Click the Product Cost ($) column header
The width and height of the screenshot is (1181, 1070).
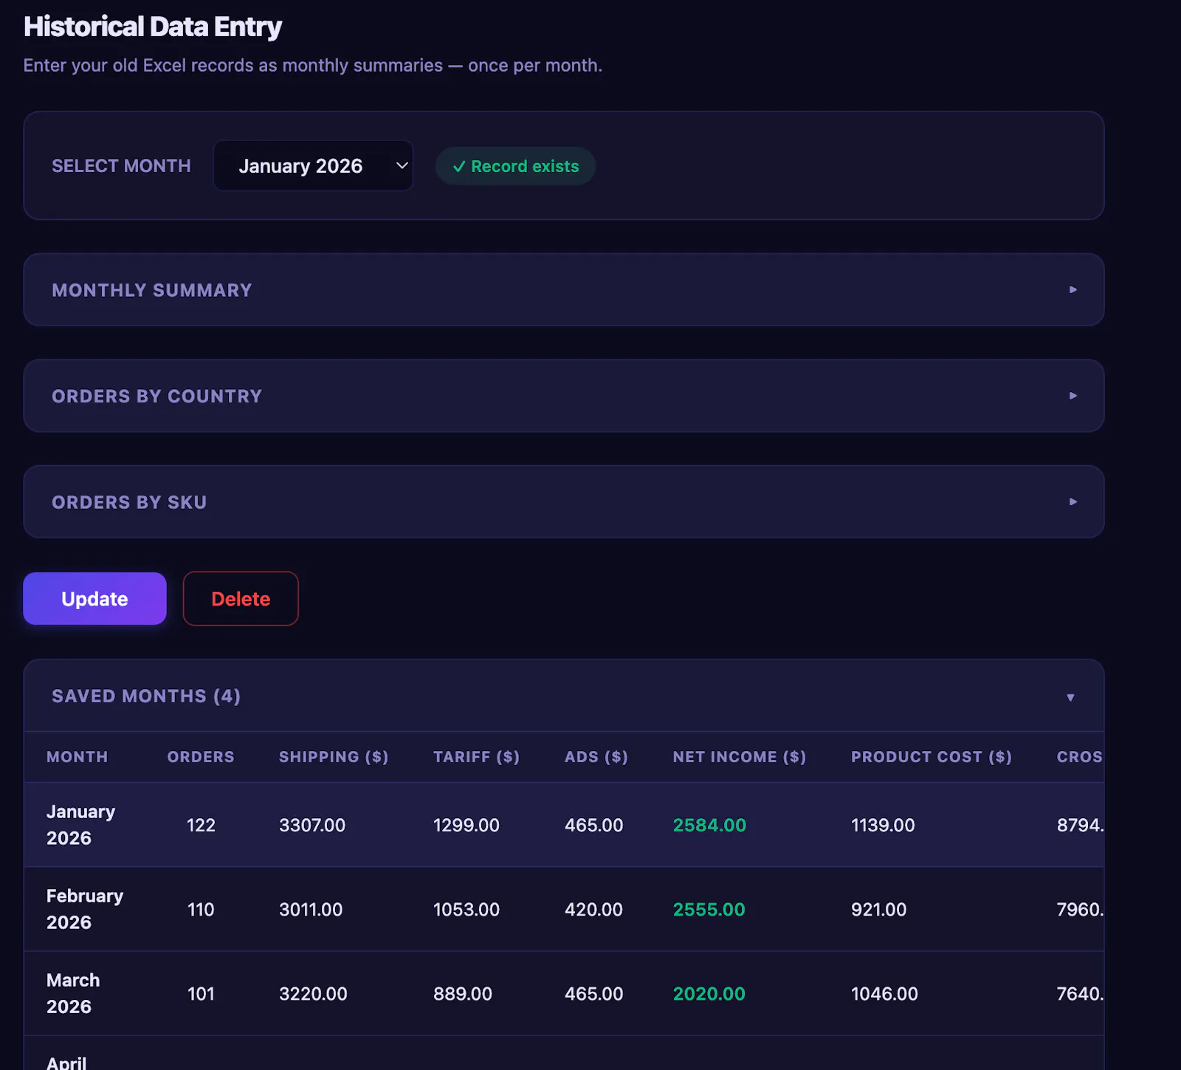pos(932,757)
